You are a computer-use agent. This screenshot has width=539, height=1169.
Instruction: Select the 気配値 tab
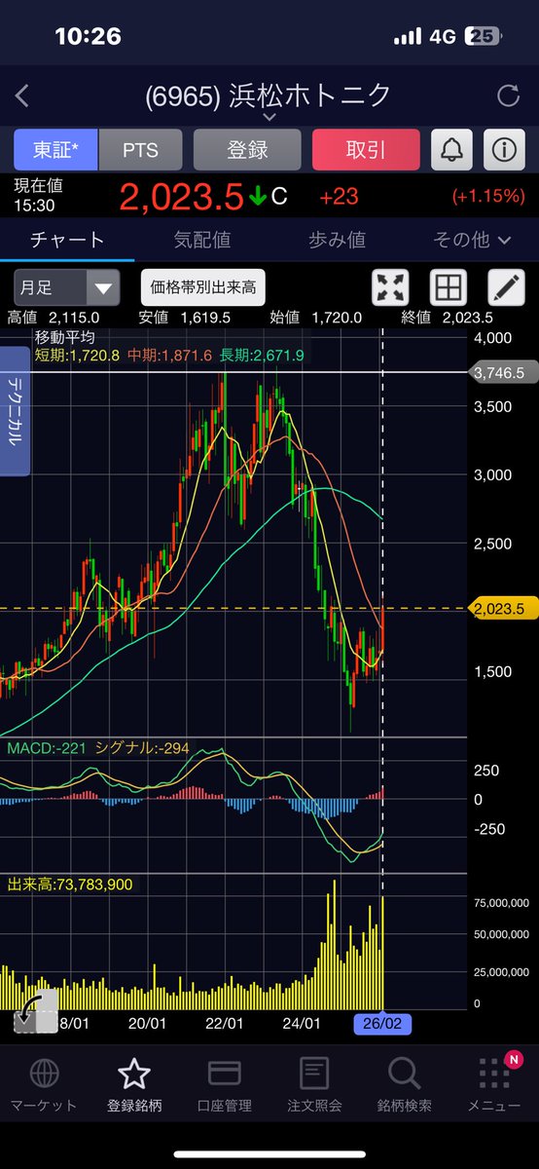(201, 239)
